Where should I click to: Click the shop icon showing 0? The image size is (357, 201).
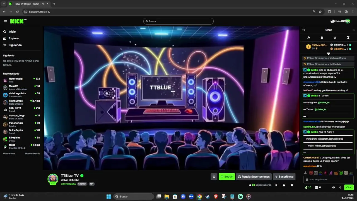(x=318, y=187)
